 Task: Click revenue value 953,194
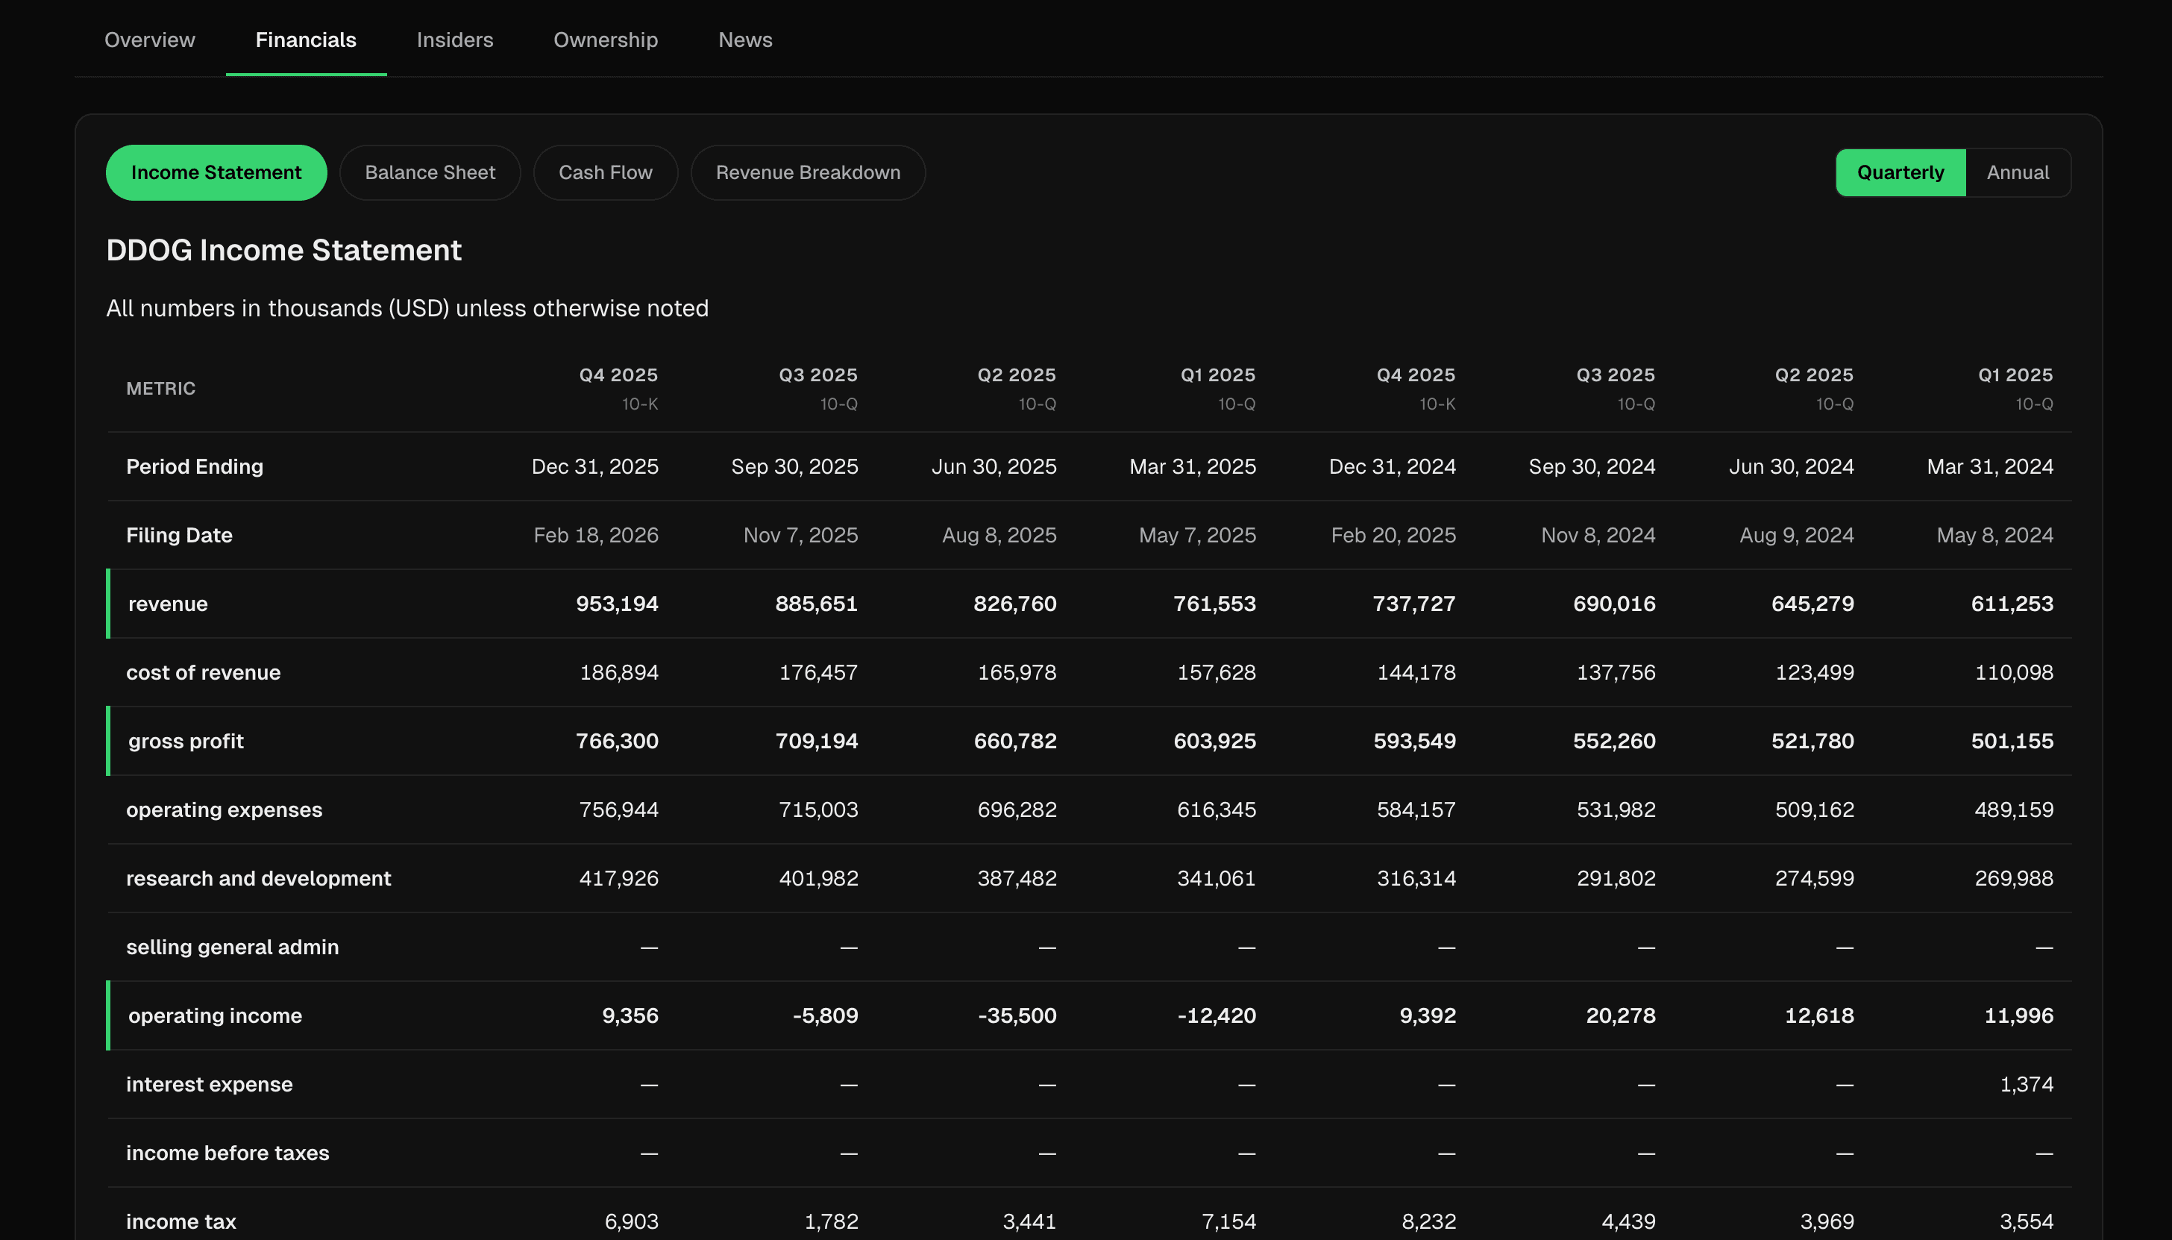tap(618, 604)
